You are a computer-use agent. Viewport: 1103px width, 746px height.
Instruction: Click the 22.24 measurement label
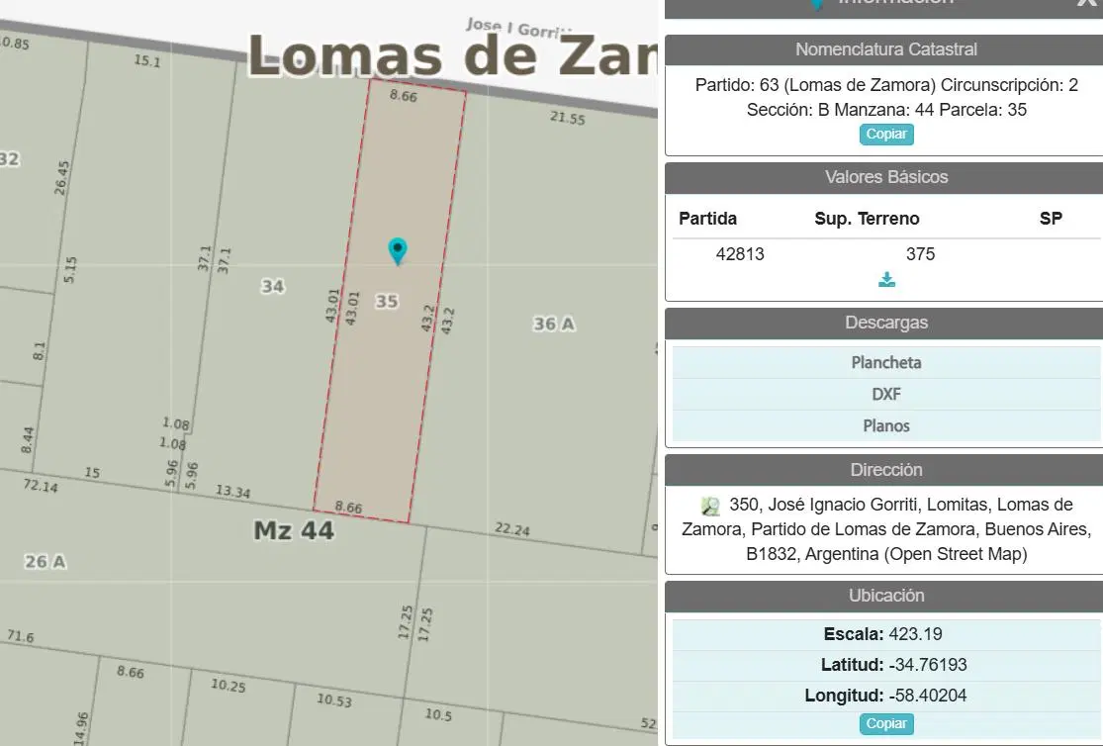coord(512,529)
